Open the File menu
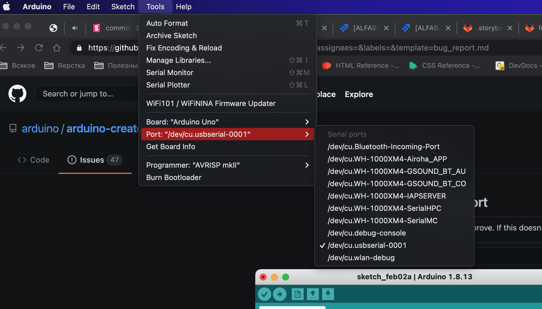The width and height of the screenshot is (542, 309). (x=69, y=6)
